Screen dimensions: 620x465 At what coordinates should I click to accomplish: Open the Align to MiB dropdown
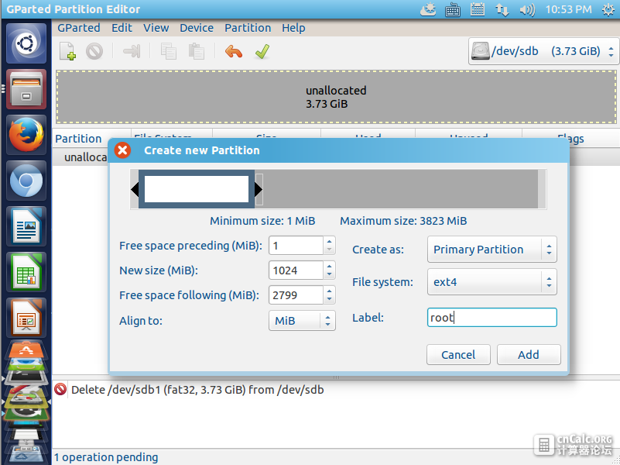pyautogui.click(x=302, y=321)
